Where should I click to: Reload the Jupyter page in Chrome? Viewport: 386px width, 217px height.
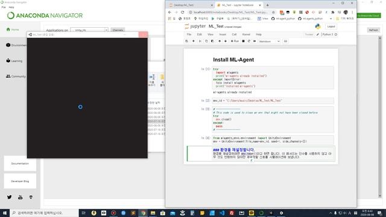(182, 12)
